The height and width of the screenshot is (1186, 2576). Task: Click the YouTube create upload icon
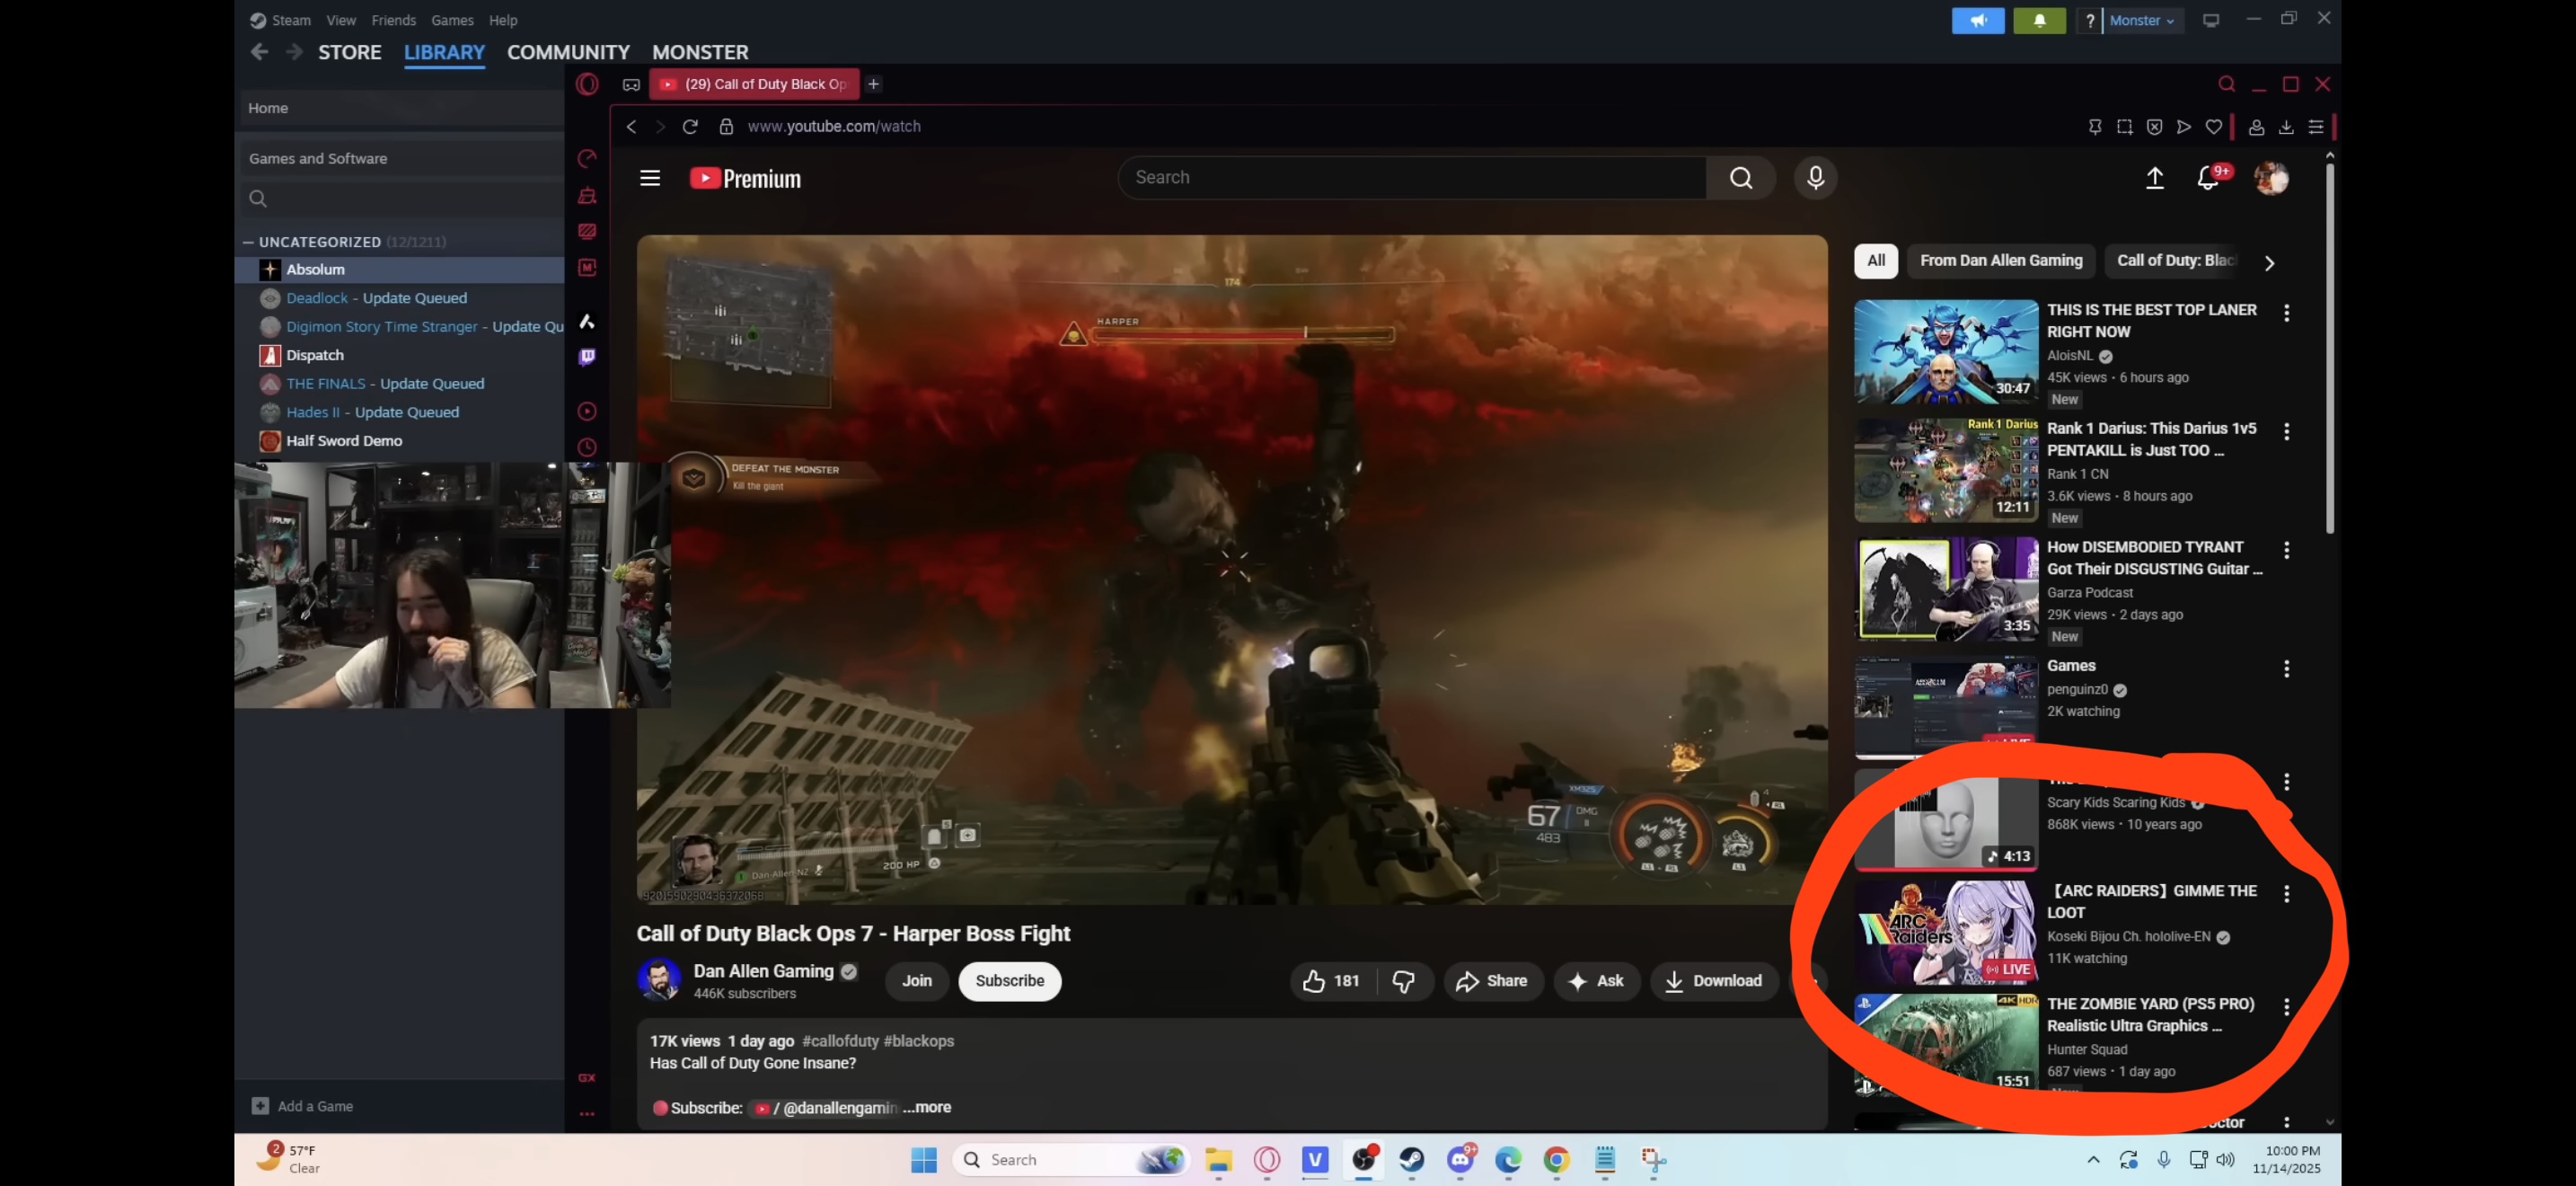[2155, 178]
